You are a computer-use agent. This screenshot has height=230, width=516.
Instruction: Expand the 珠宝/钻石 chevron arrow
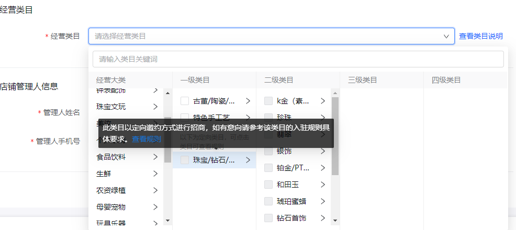(248, 160)
